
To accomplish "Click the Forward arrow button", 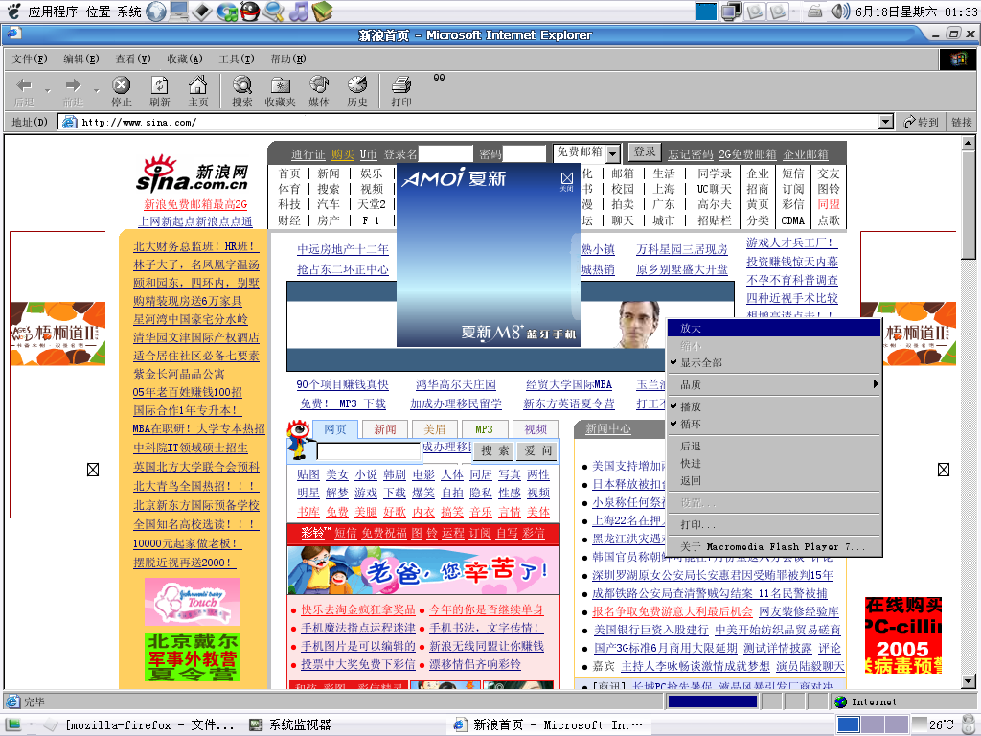I will point(73,91).
